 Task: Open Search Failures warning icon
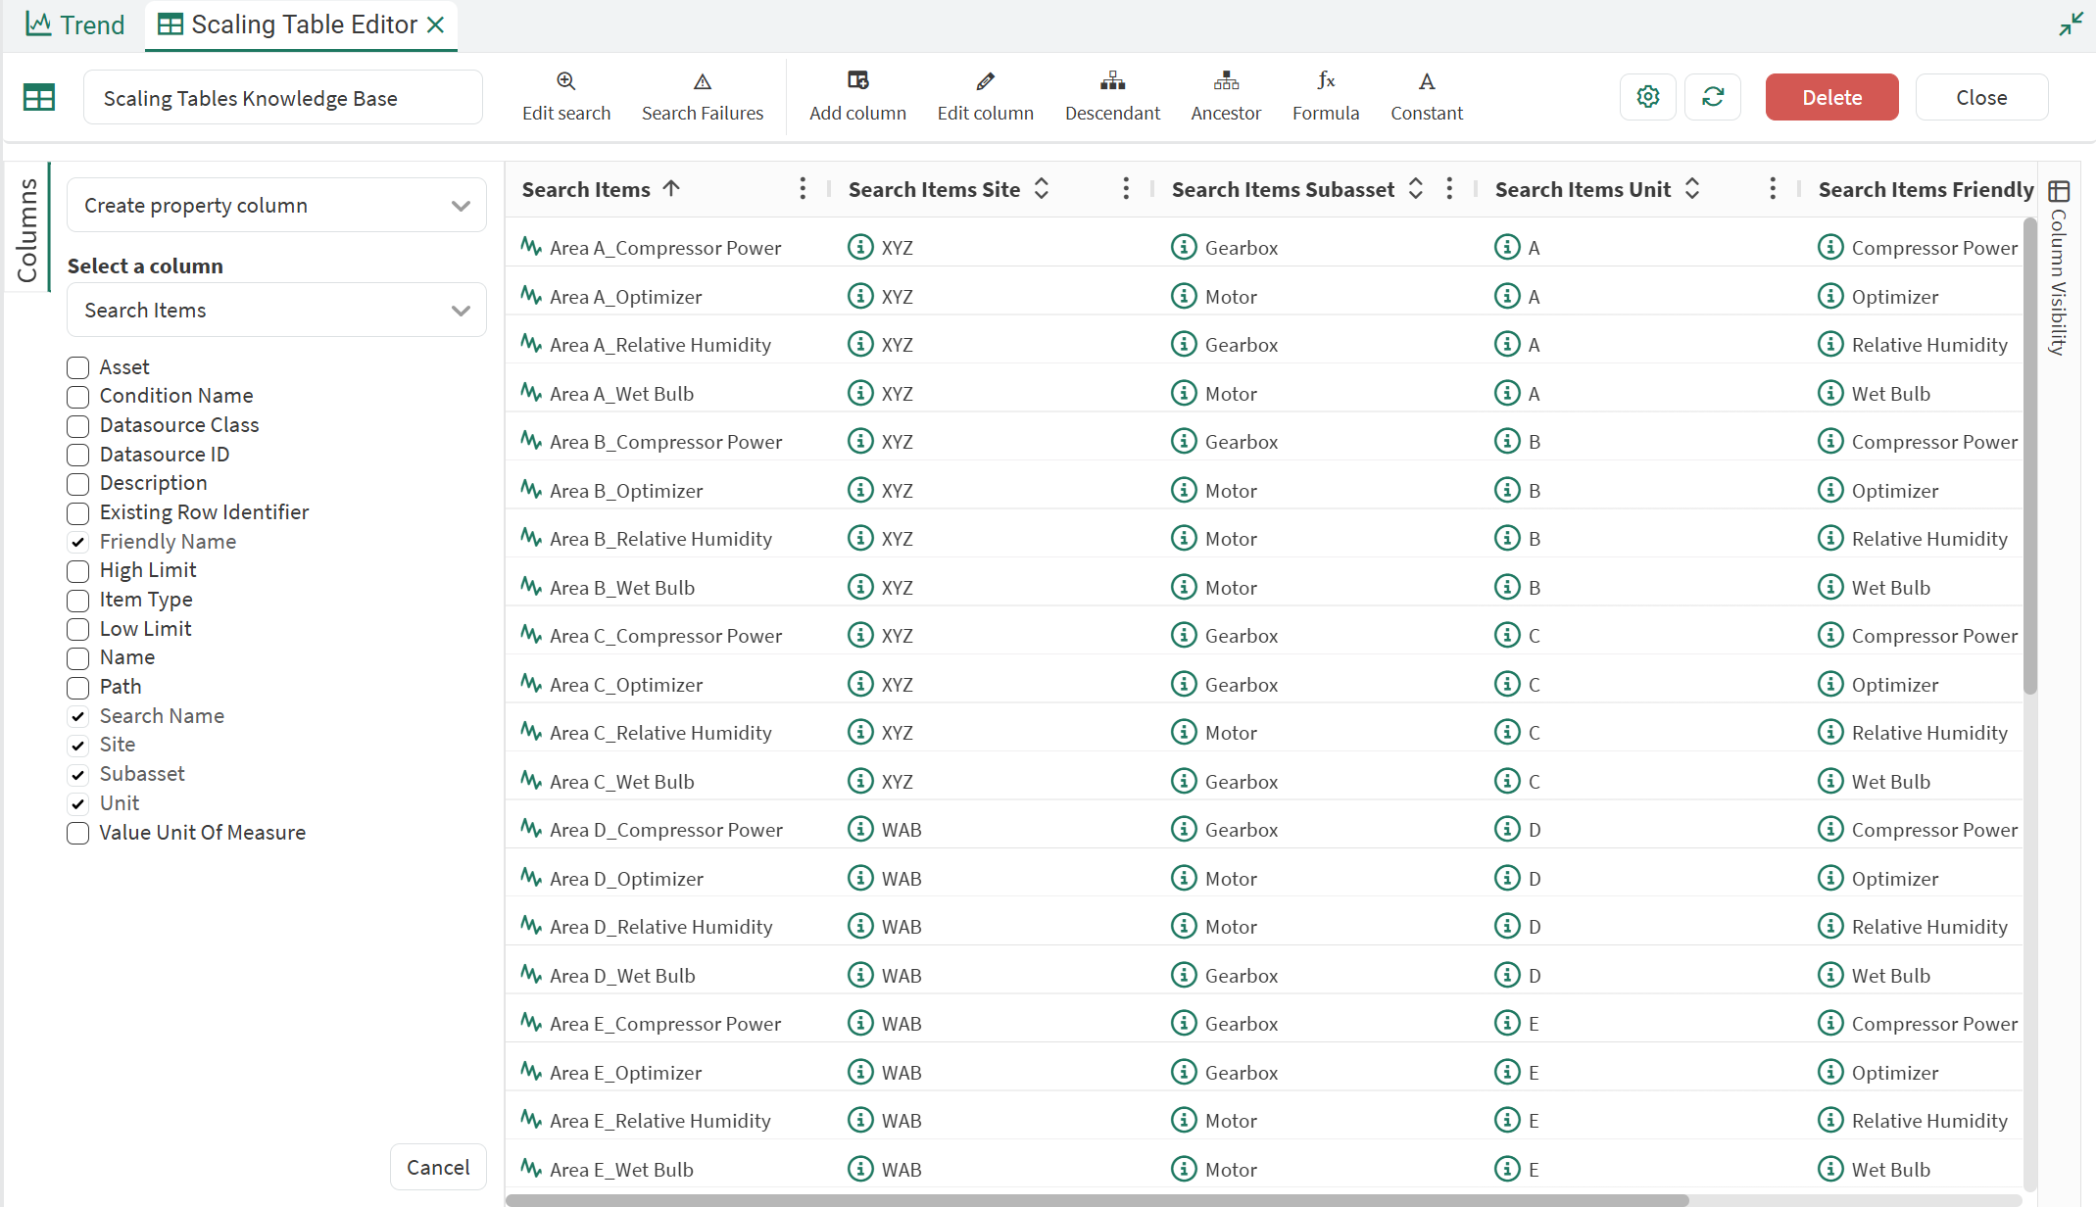[702, 81]
